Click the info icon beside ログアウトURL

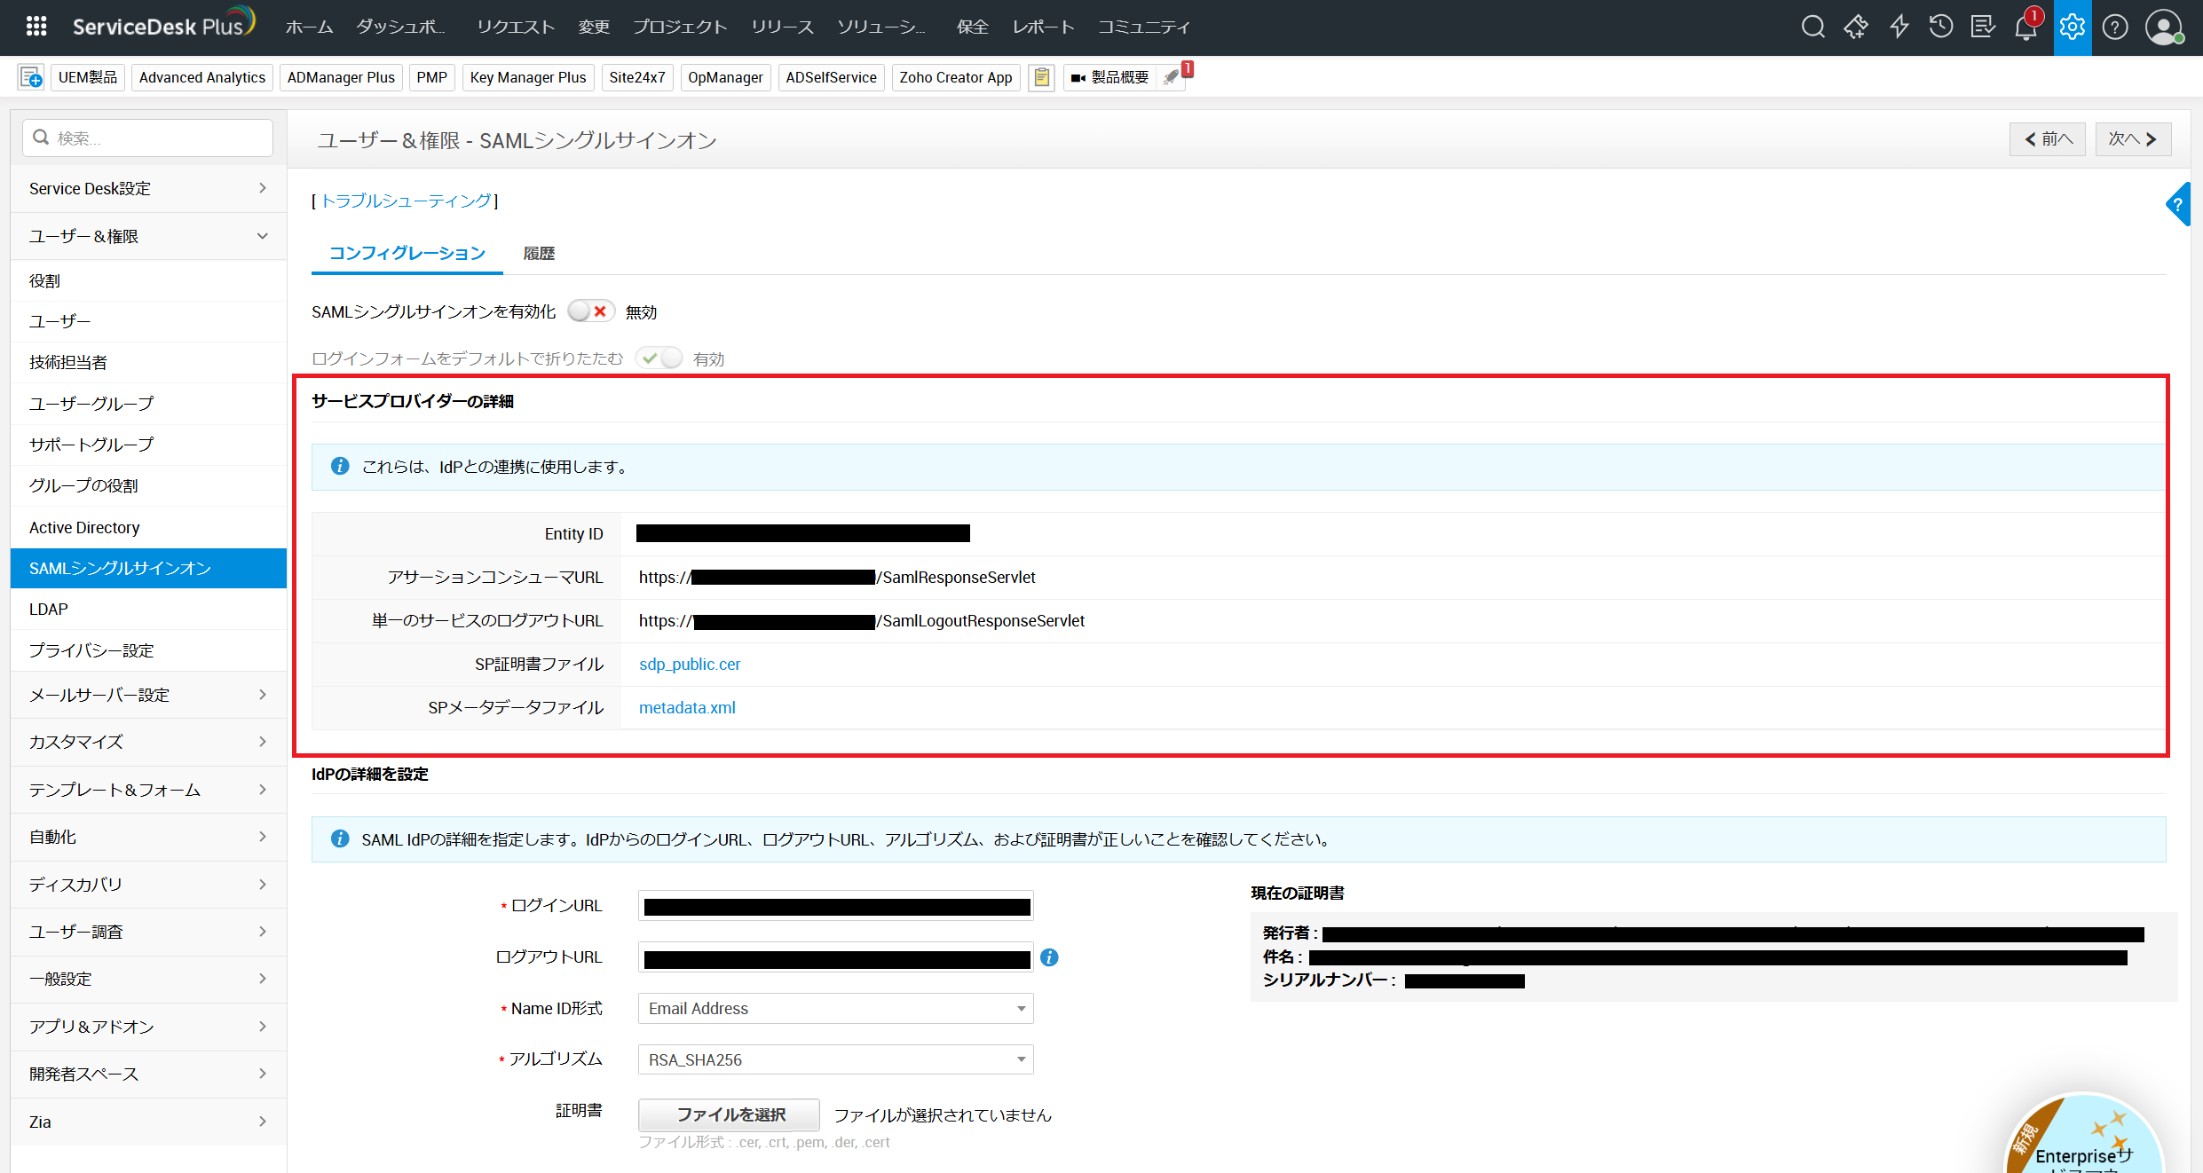(x=1049, y=957)
